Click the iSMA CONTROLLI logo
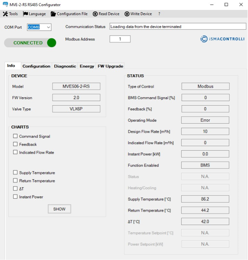 pos(222,39)
